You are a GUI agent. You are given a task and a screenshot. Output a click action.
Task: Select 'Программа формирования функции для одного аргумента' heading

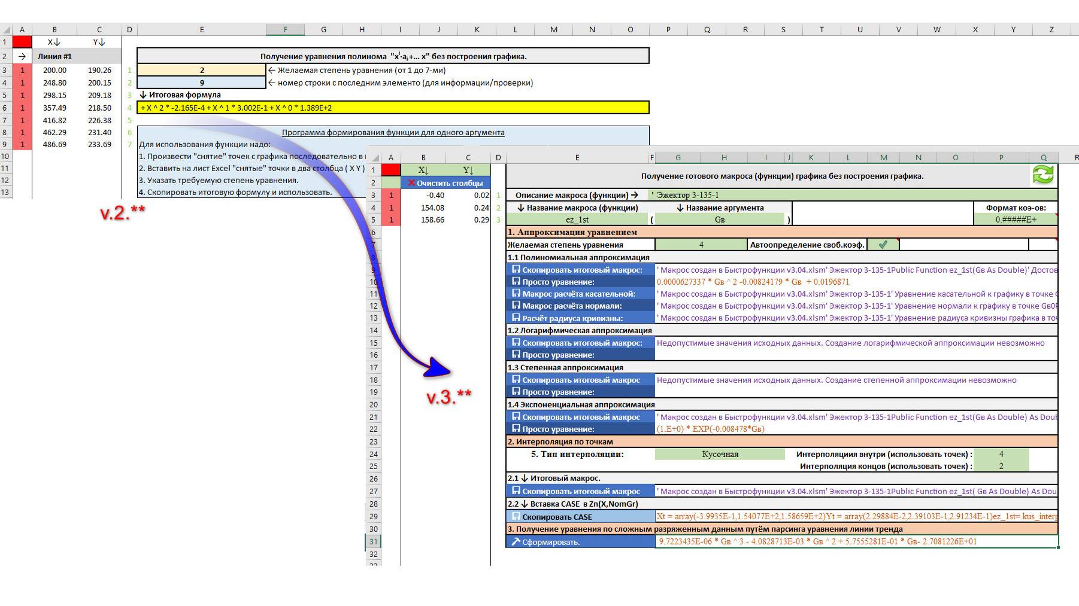393,132
